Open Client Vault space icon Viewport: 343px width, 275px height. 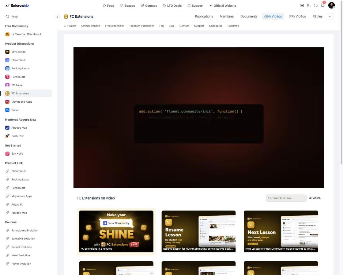[7, 60]
